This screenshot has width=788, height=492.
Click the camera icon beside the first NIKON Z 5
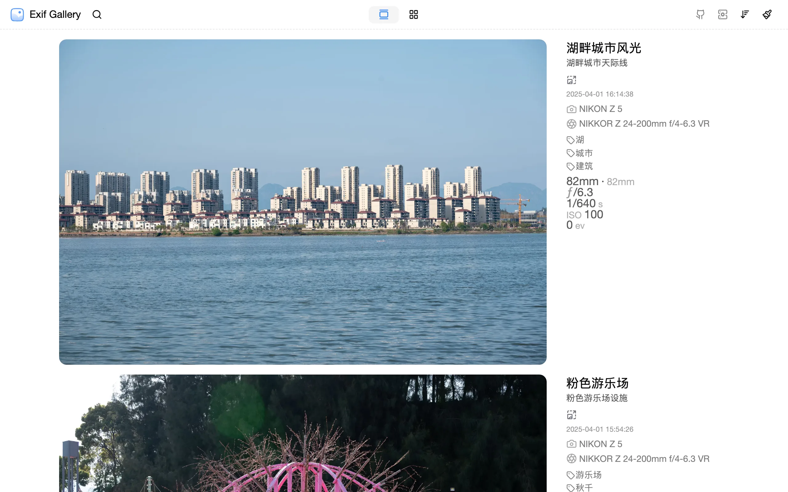point(571,109)
